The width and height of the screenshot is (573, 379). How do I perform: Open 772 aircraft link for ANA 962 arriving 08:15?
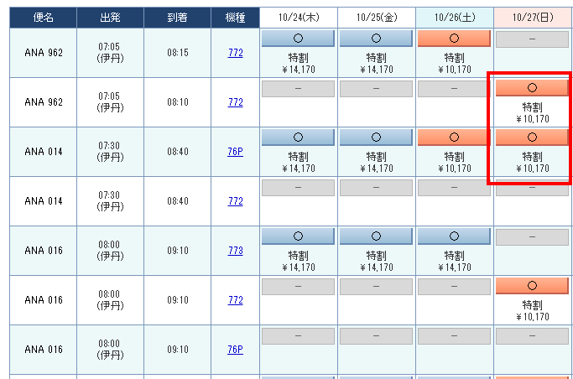(x=236, y=53)
